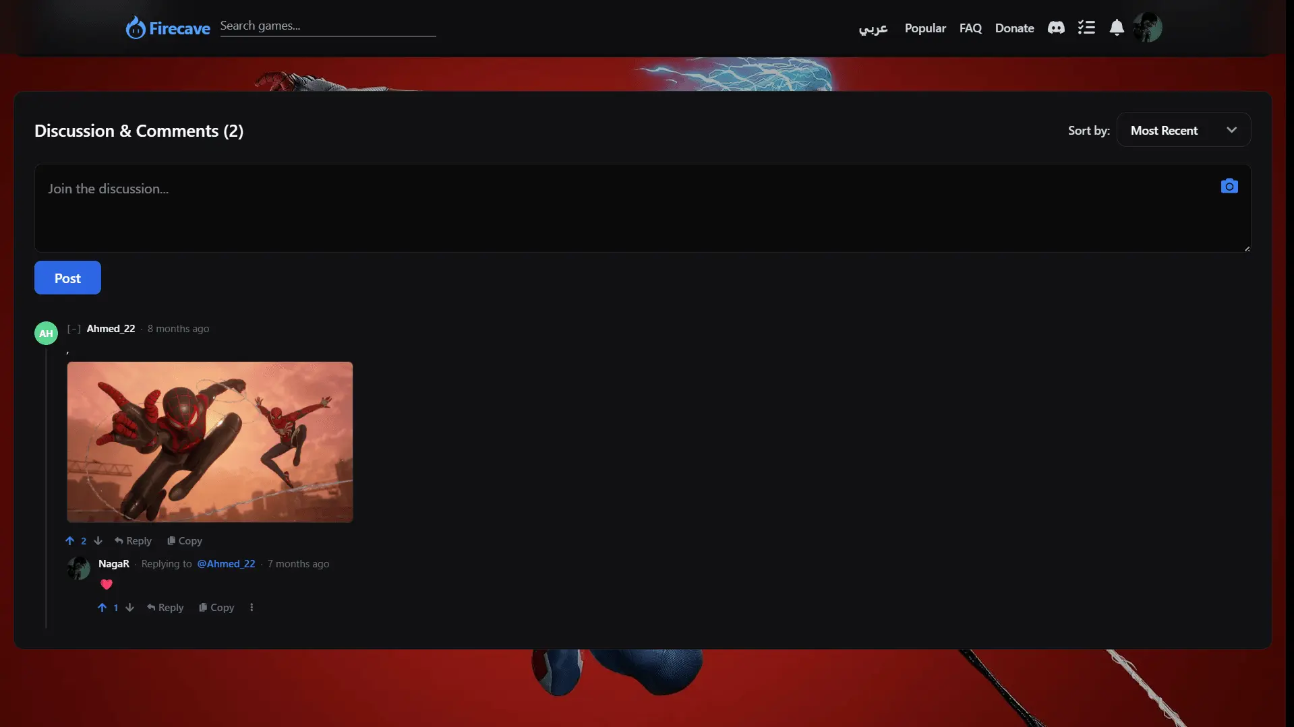Click the heart emoji in NagaR's reply

click(x=107, y=584)
